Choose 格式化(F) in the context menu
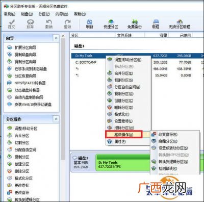This screenshot has width=204, height=202. (x=129, y=114)
